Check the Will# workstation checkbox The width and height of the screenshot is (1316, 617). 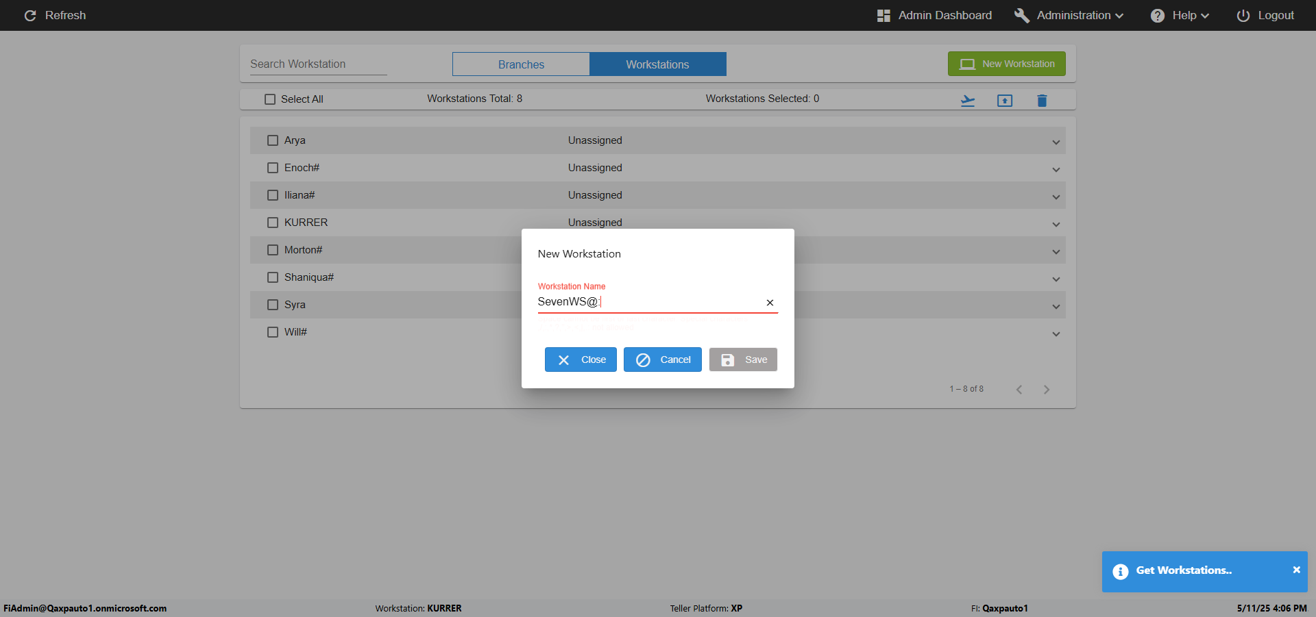[x=273, y=332]
